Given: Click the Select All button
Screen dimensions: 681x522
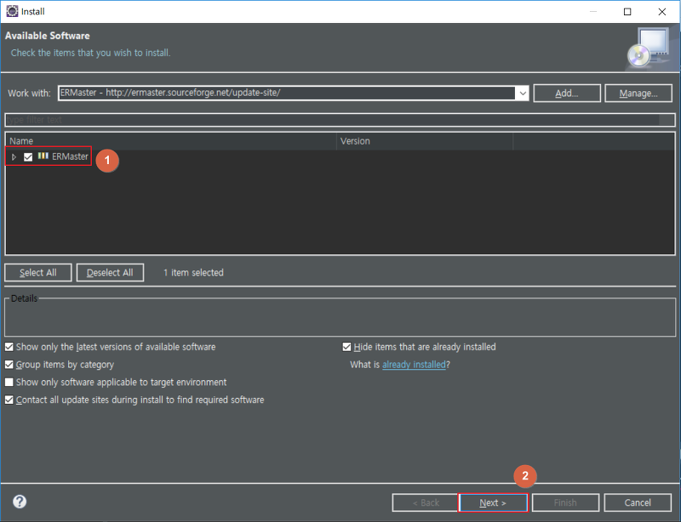Looking at the screenshot, I should [38, 273].
